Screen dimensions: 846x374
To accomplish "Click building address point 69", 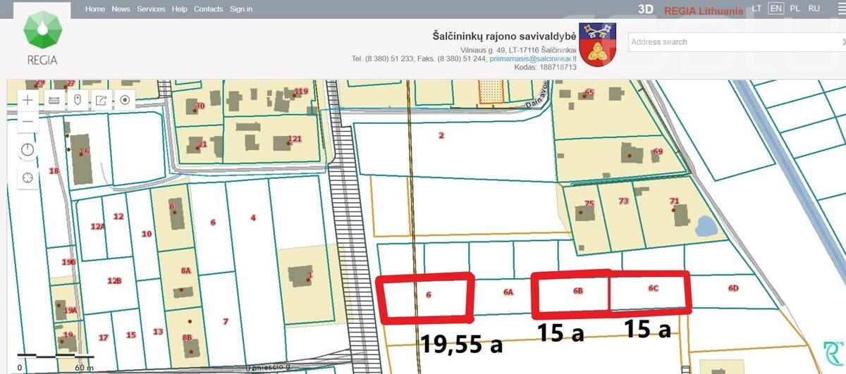I will point(658,151).
